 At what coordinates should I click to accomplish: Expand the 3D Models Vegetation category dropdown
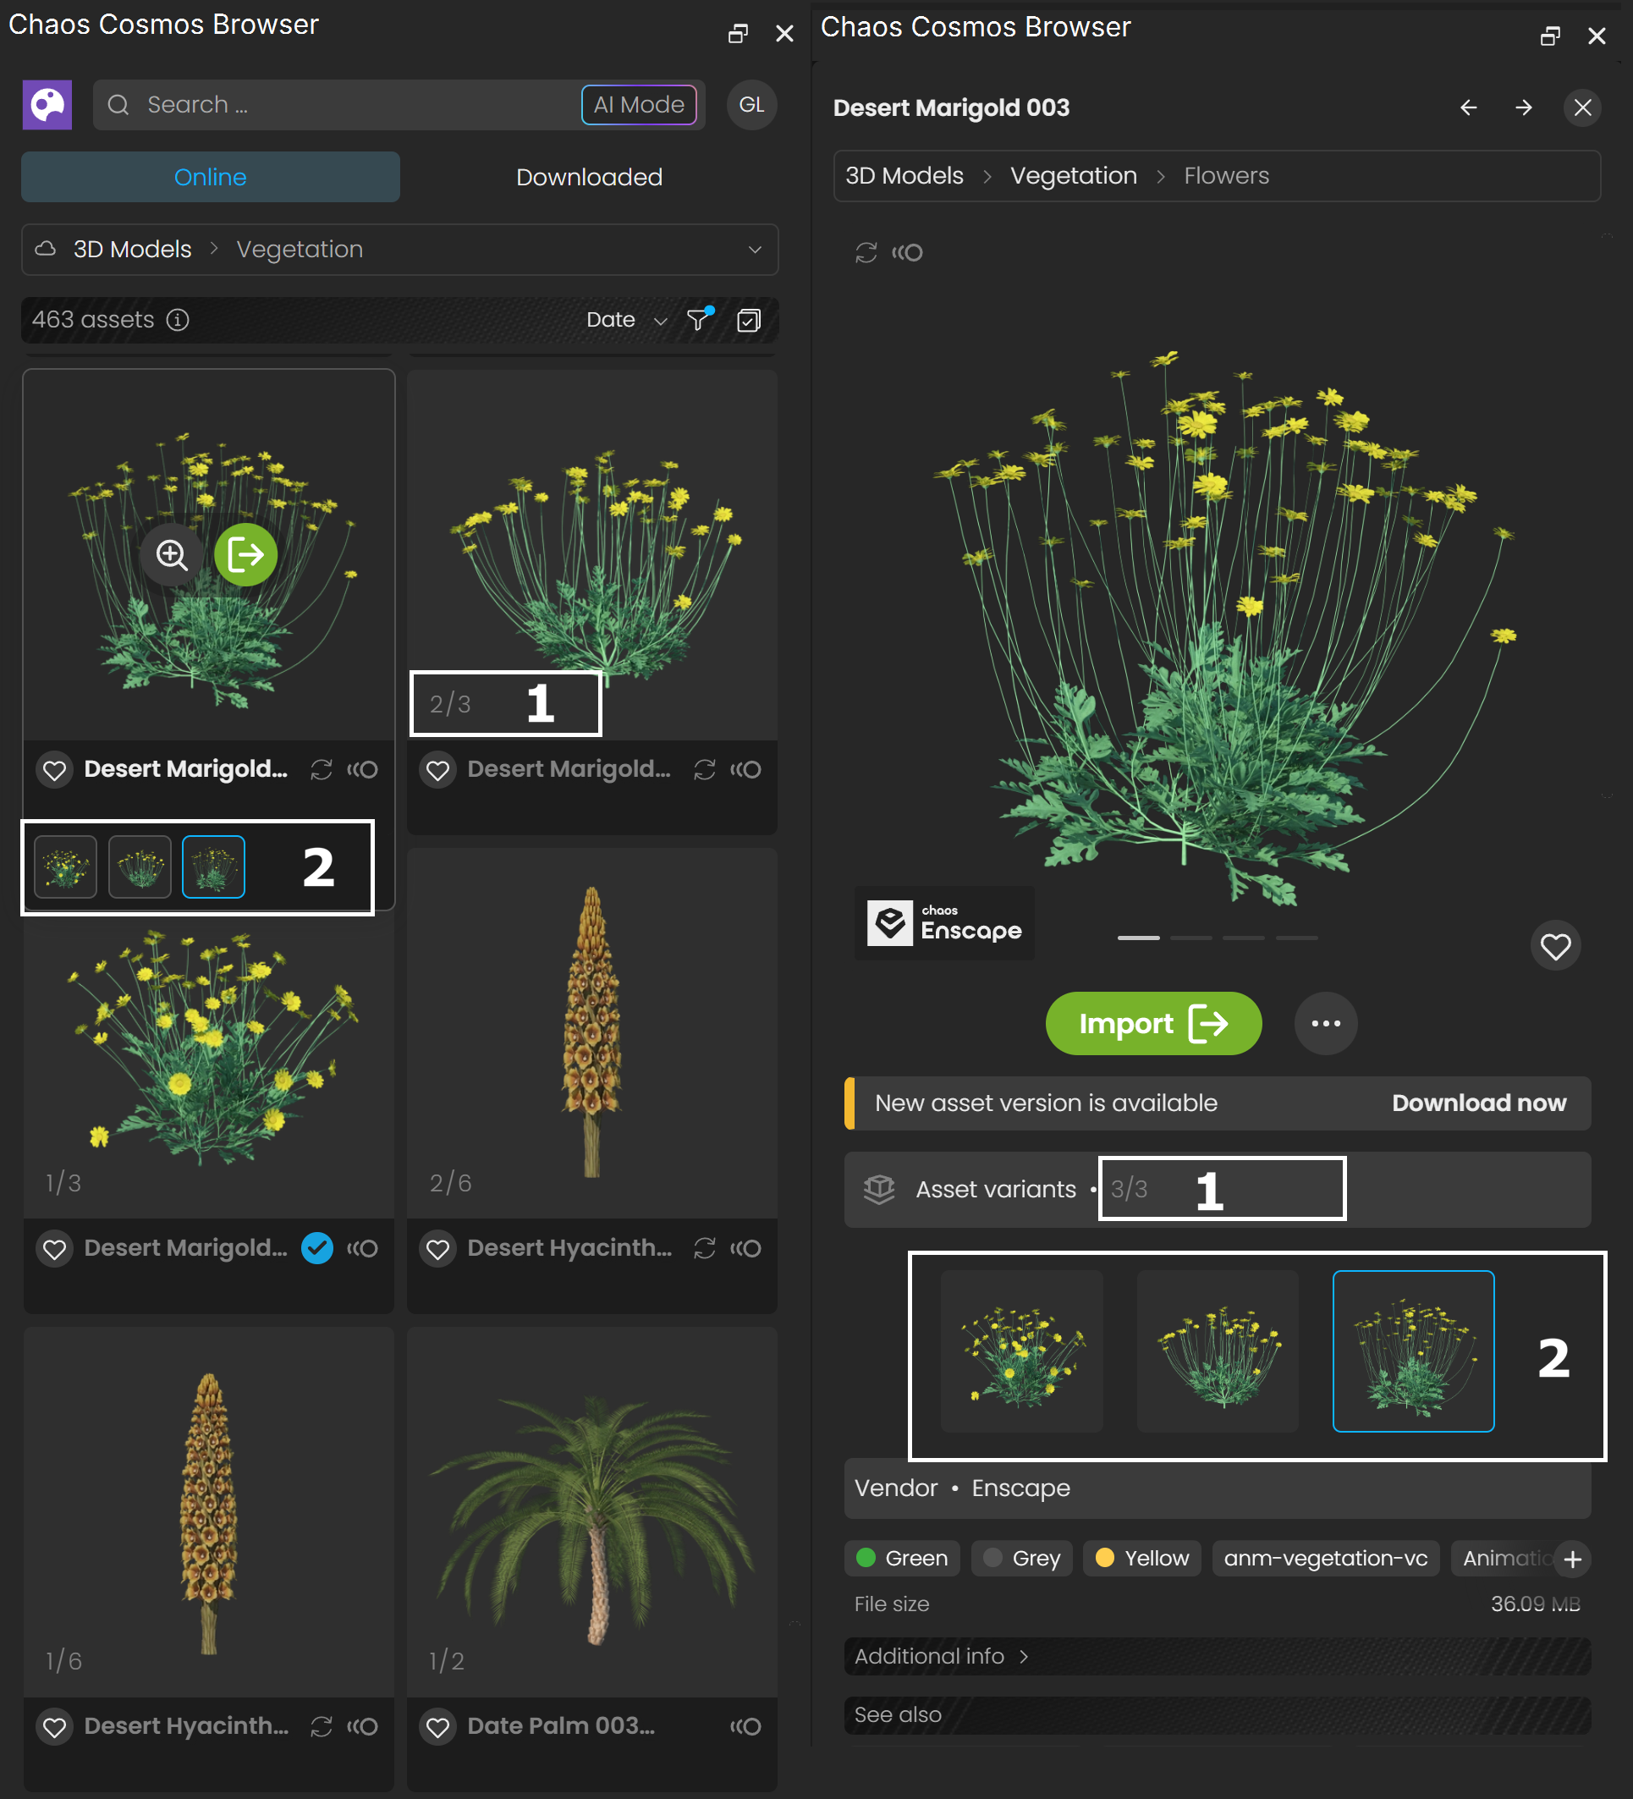click(x=755, y=249)
